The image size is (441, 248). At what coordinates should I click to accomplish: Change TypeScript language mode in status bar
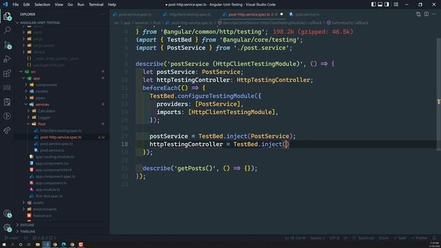click(366, 238)
